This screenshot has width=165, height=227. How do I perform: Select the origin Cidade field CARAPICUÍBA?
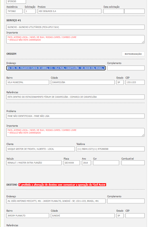coord(82,82)
